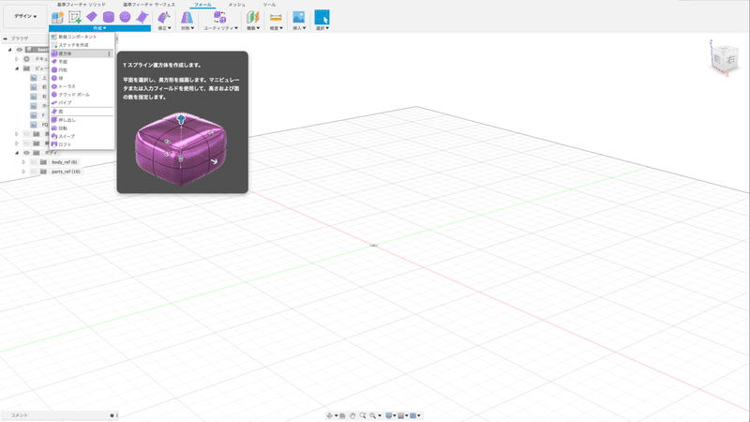The image size is (750, 422).
Task: Choose 押し出し from the create menu
Action: coord(82,120)
